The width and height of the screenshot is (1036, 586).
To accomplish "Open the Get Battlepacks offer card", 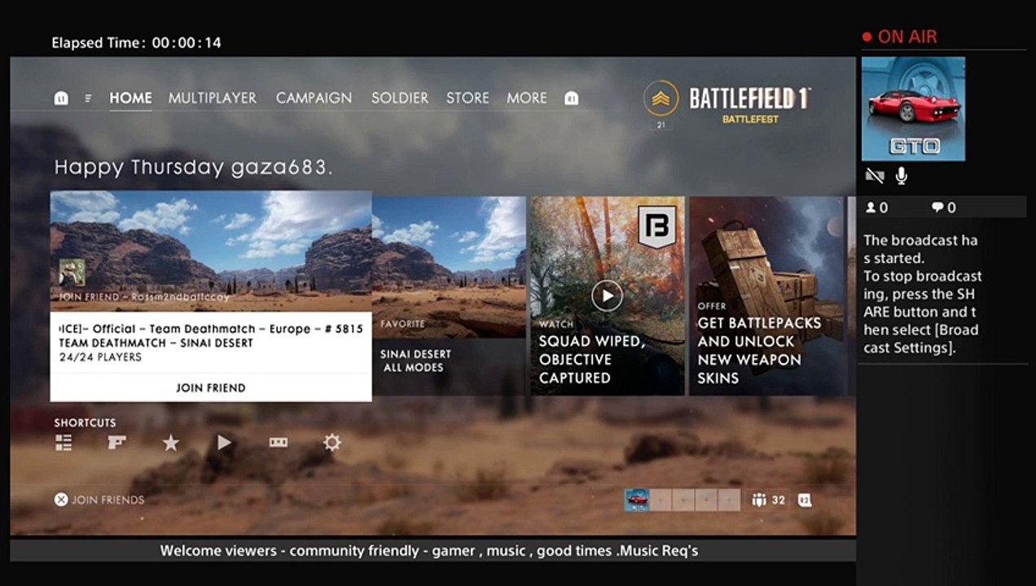I will click(x=767, y=295).
